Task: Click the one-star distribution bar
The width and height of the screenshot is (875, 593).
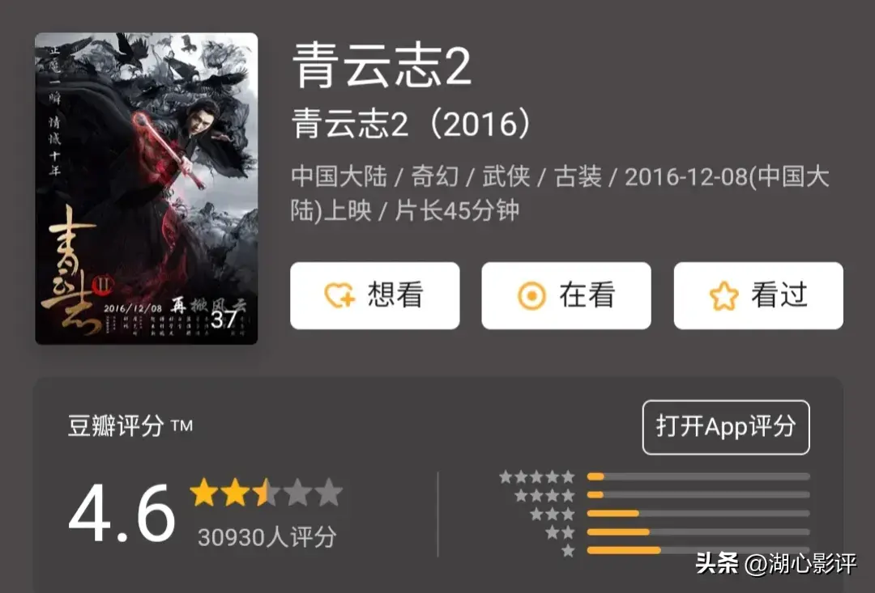Action: [x=698, y=550]
